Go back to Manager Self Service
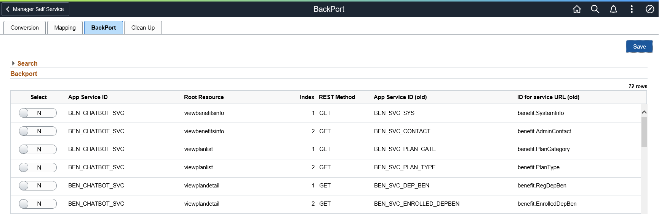Screen dimensions: 659x214 coord(35,9)
